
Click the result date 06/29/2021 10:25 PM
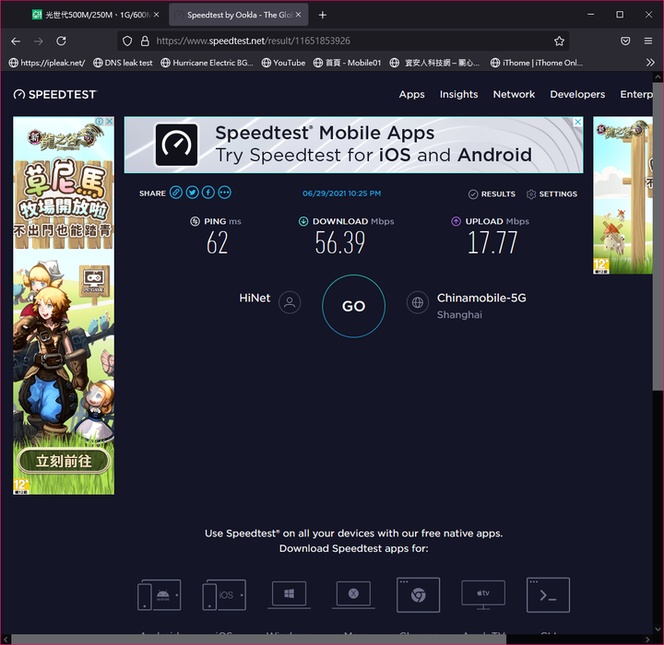pos(341,193)
